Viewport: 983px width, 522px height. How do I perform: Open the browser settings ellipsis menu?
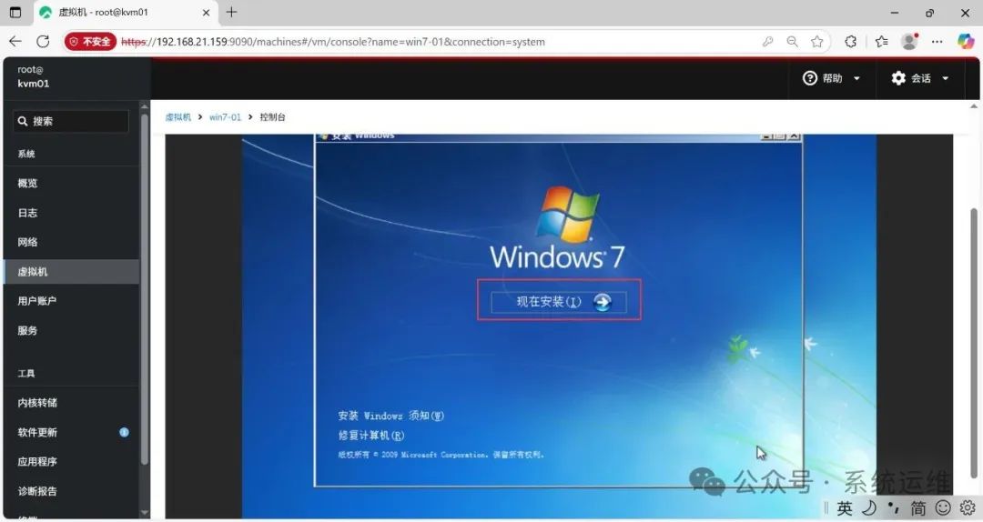click(937, 42)
